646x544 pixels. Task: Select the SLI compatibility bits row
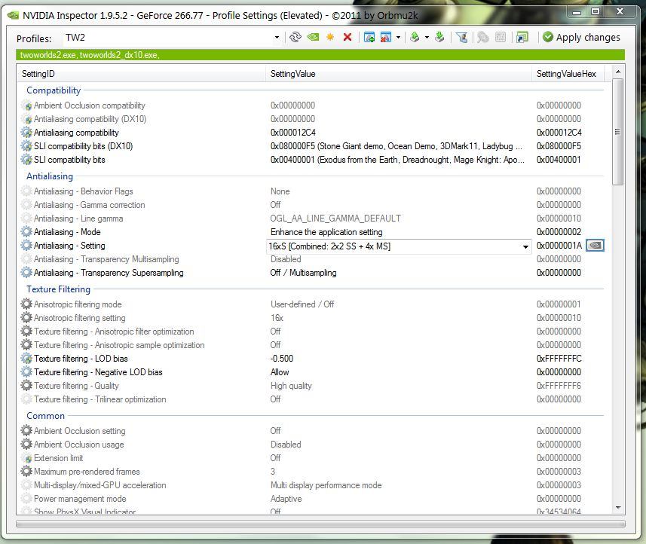click(x=311, y=160)
